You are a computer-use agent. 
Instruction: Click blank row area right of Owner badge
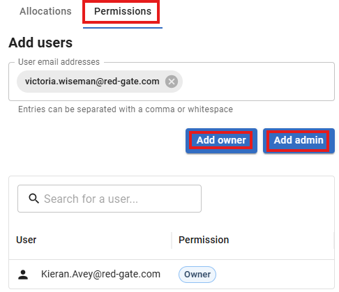pyautogui.click(x=274, y=275)
